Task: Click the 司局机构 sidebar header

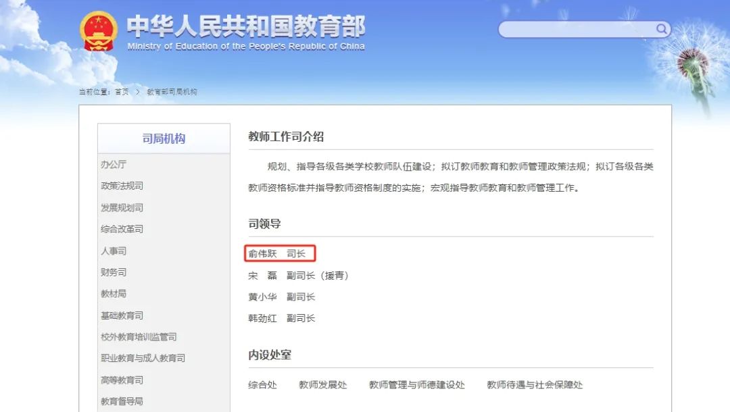Action: click(164, 138)
